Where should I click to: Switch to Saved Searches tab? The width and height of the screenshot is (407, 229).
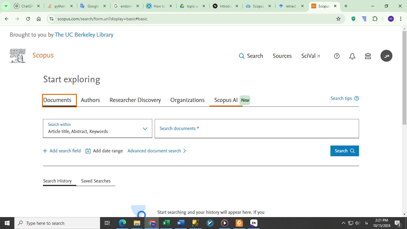point(96,181)
